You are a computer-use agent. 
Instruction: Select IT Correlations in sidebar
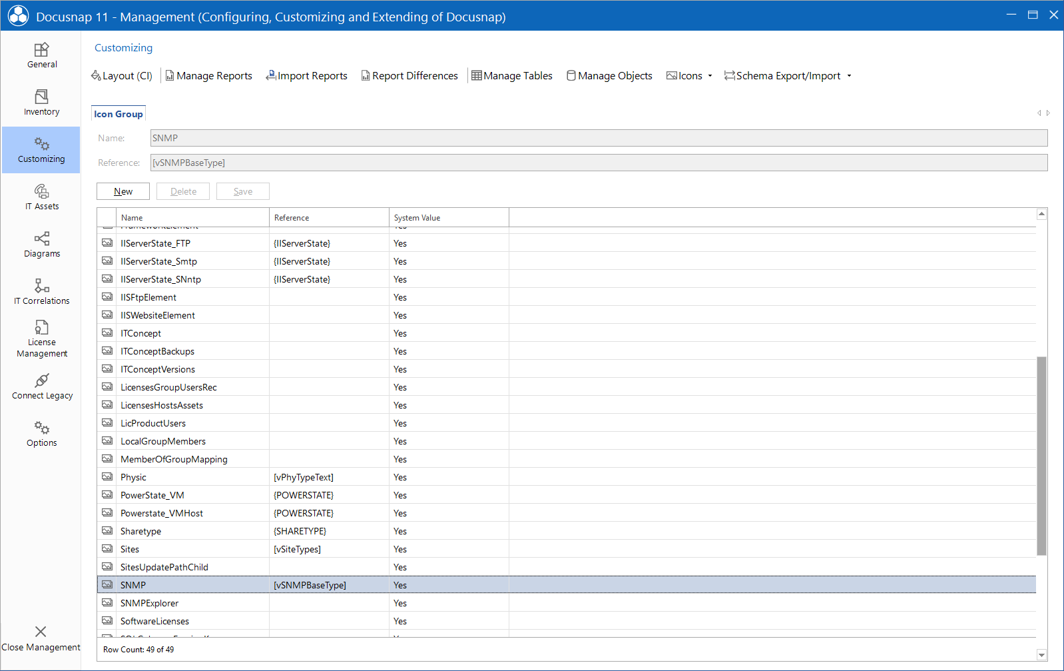[41, 293]
